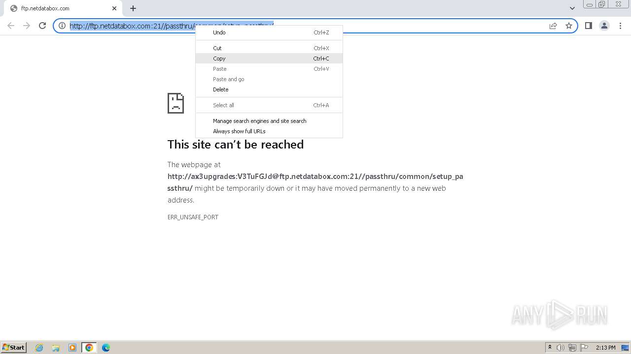The height and width of the screenshot is (354, 631).
Task: Choose Delete from the context menu
Action: 269,89
